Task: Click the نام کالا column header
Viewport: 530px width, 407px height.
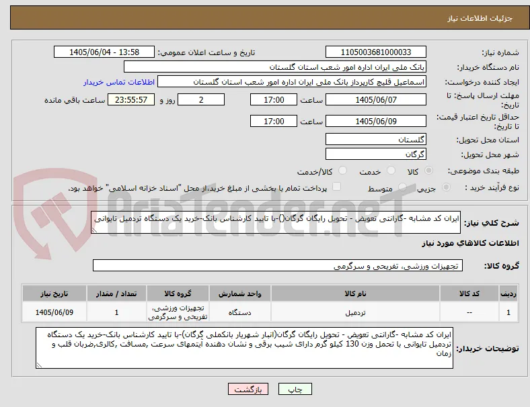Action: point(355,293)
